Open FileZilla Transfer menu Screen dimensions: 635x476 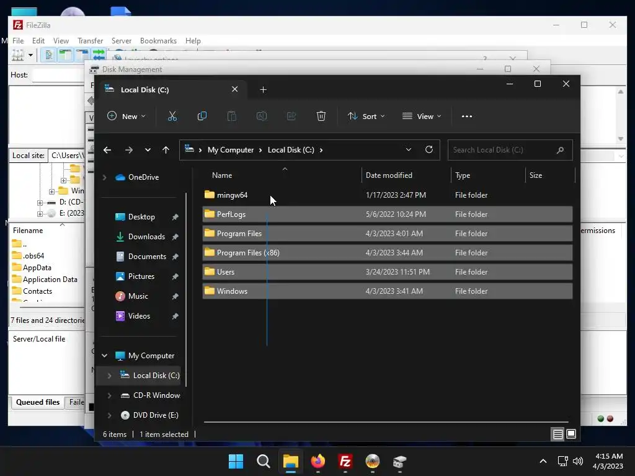point(91,41)
